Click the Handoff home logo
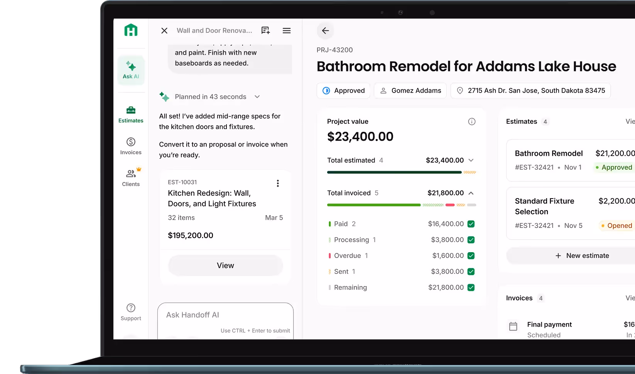This screenshot has width=635, height=374. click(131, 30)
